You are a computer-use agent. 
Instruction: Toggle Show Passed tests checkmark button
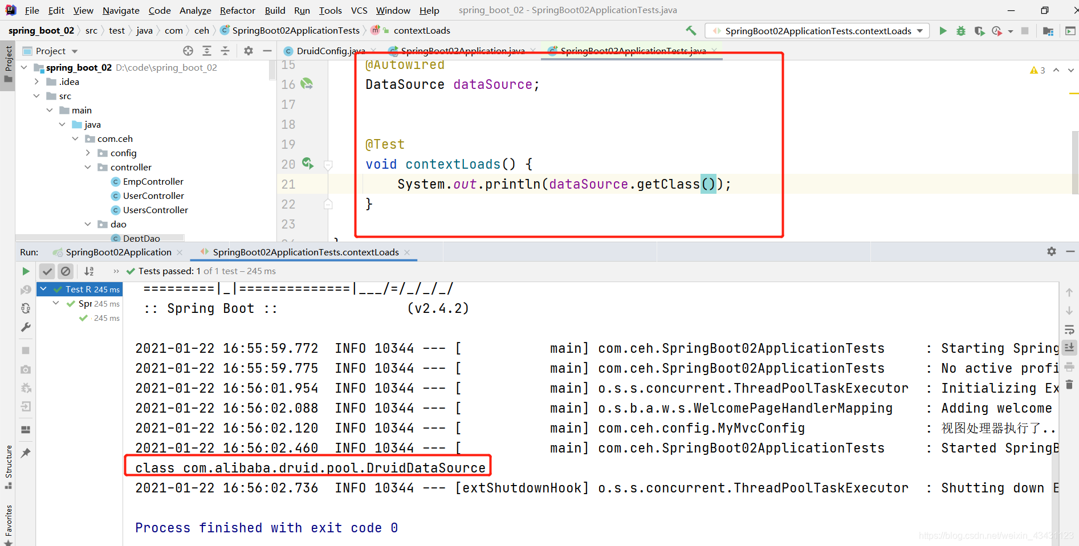point(47,271)
